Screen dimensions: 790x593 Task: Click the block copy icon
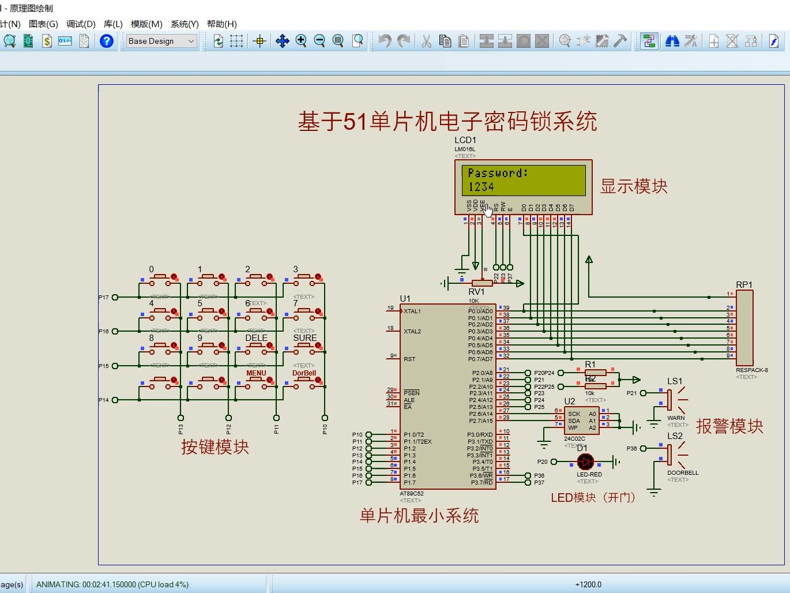[486, 41]
